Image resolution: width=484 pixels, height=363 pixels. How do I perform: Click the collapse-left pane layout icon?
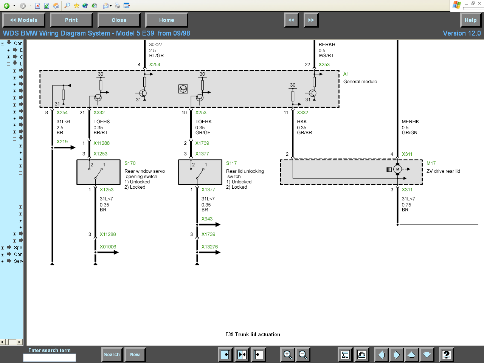(259, 355)
